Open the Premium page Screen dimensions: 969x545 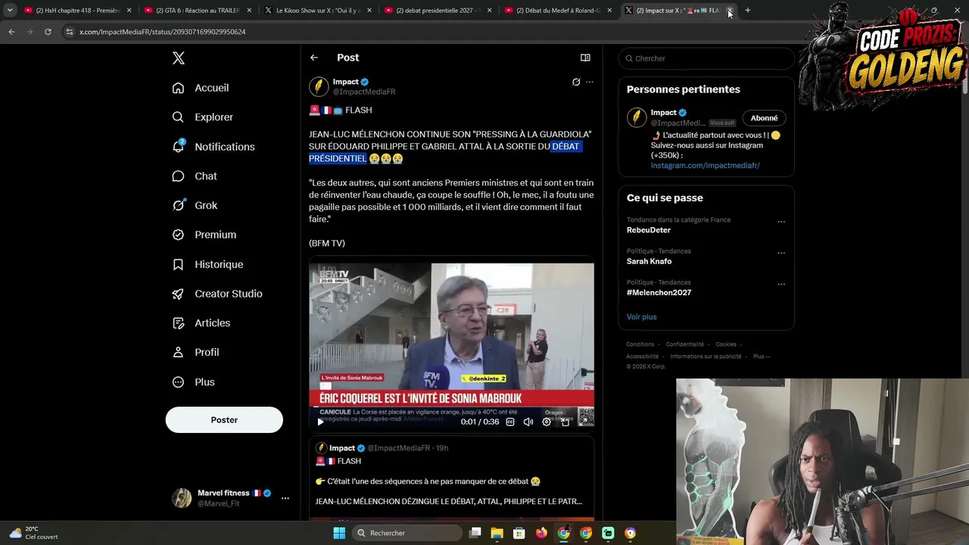coord(204,235)
